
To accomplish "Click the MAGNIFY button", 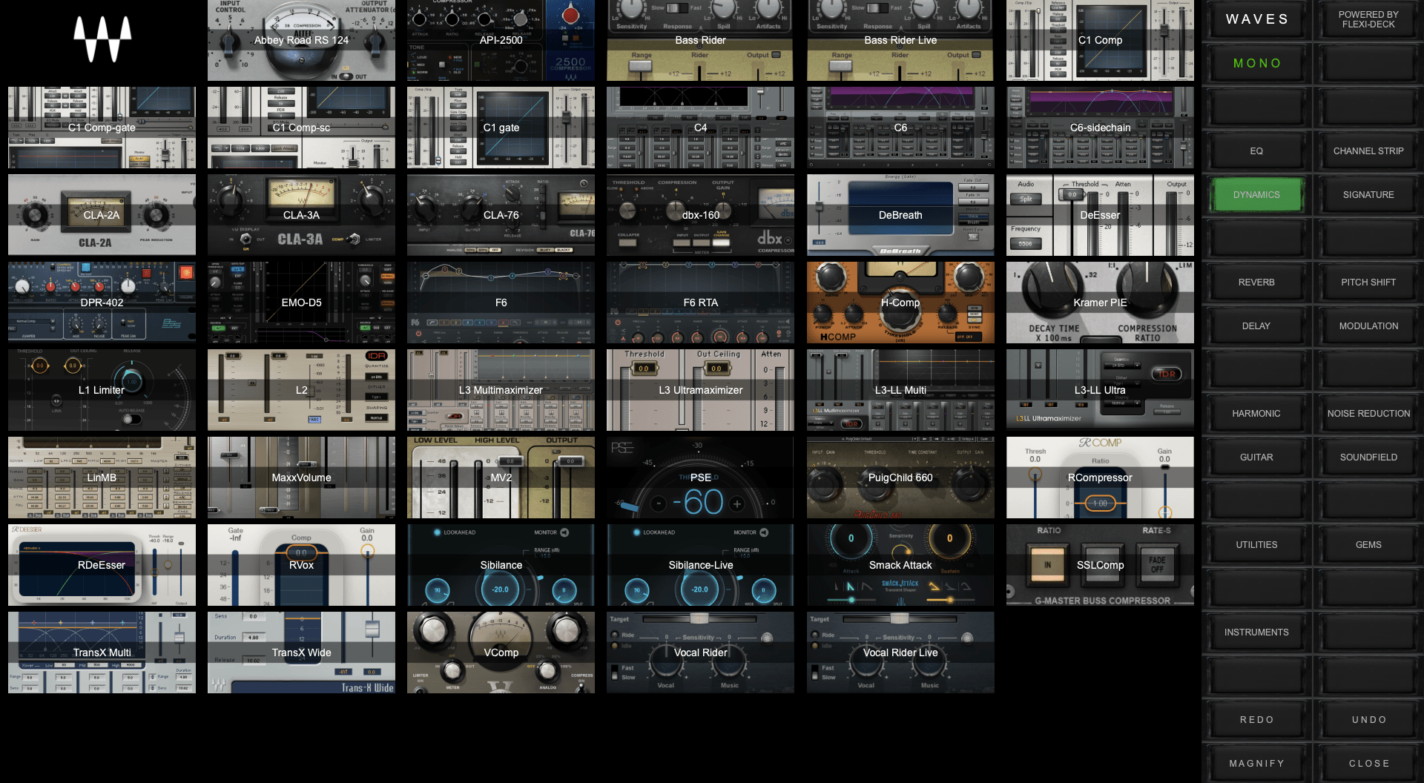I will [1256, 763].
